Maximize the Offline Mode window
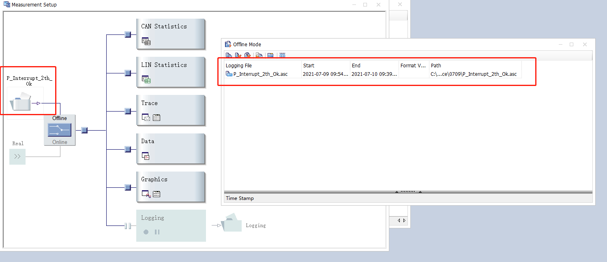Image resolution: width=607 pixels, height=262 pixels. [x=572, y=45]
